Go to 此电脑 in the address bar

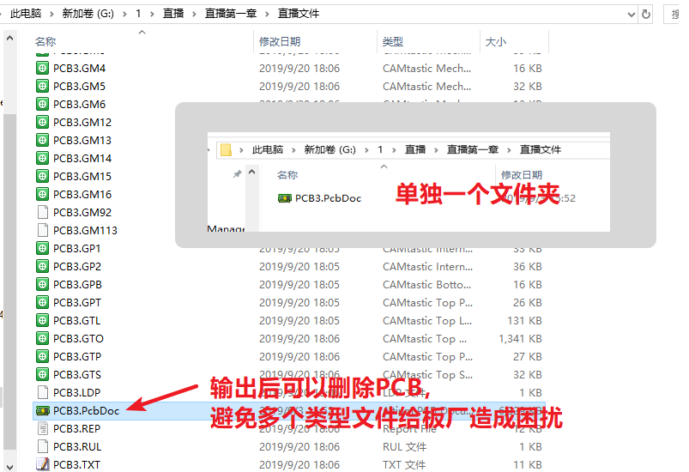(27, 13)
